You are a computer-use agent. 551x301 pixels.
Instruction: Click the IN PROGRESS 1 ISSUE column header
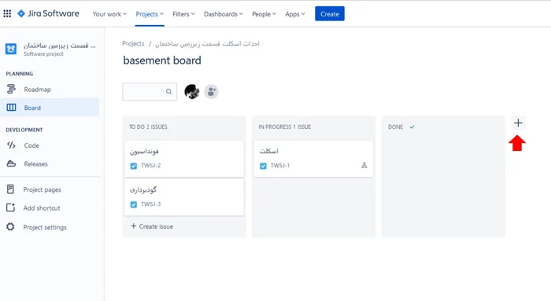(x=285, y=127)
